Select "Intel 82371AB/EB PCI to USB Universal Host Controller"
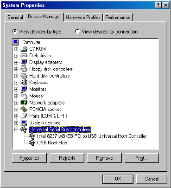Screen dimensions: 171x188 (x=92, y=136)
